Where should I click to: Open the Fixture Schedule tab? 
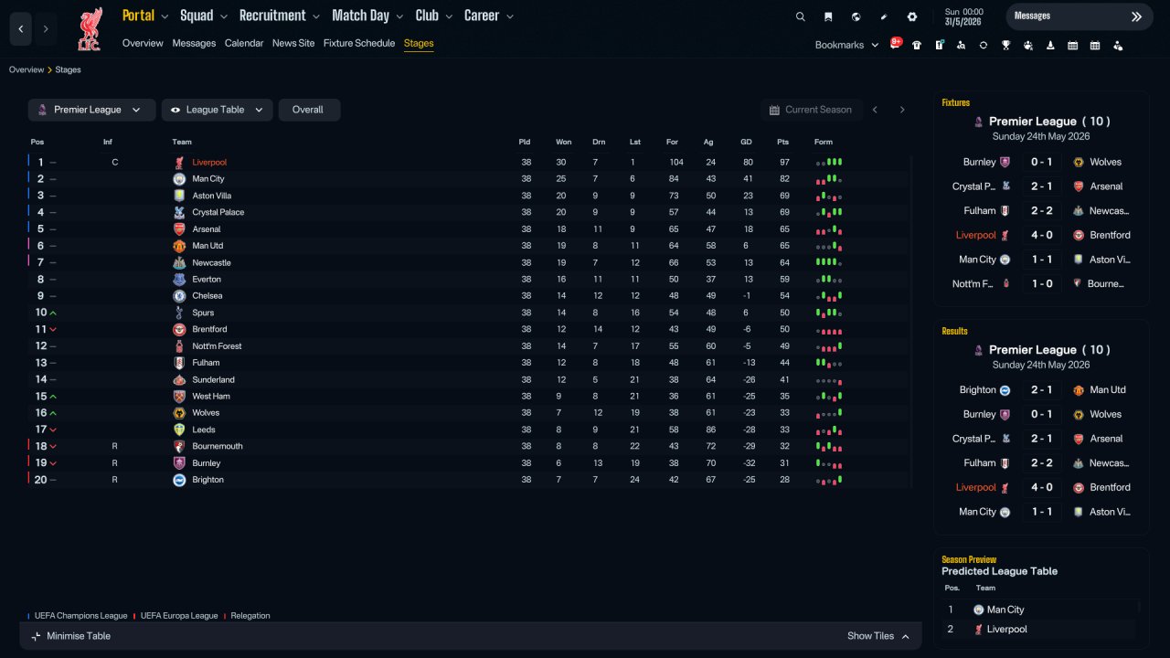coord(359,43)
